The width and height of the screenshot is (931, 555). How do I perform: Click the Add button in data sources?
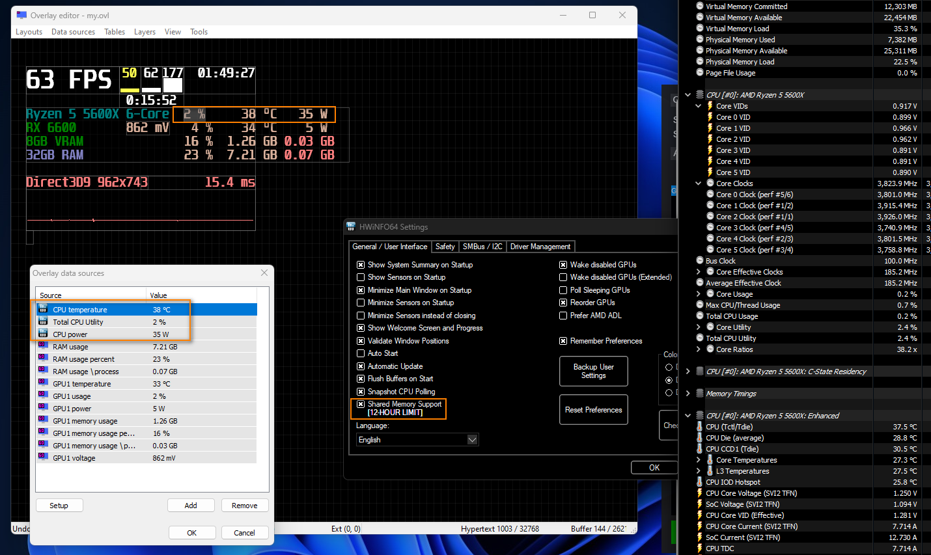point(191,506)
